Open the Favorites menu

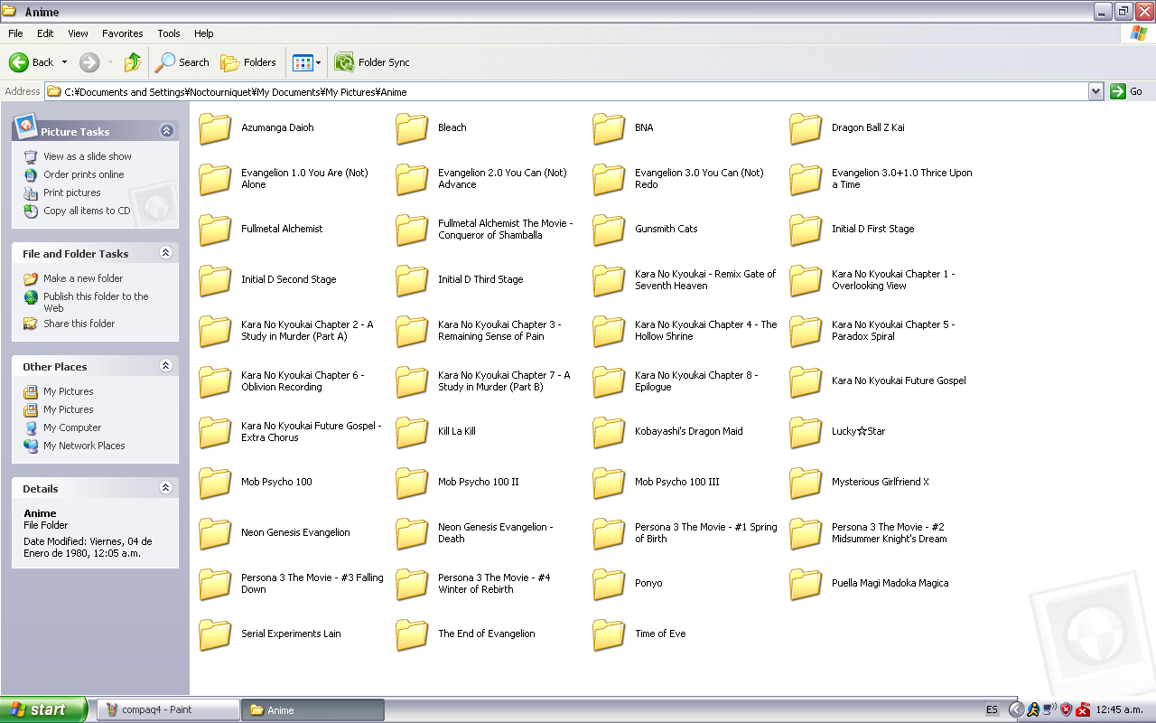pos(123,33)
